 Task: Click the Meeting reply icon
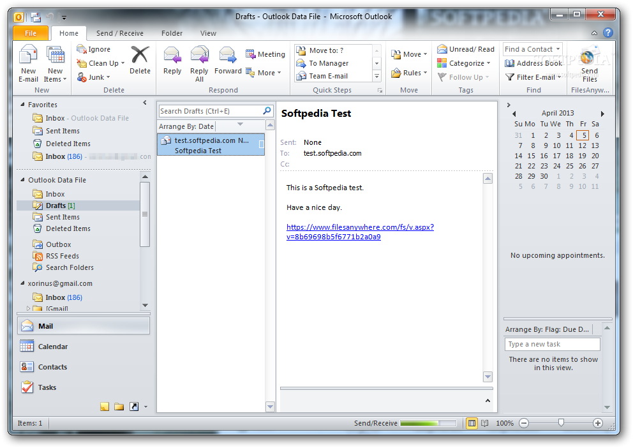tap(251, 54)
